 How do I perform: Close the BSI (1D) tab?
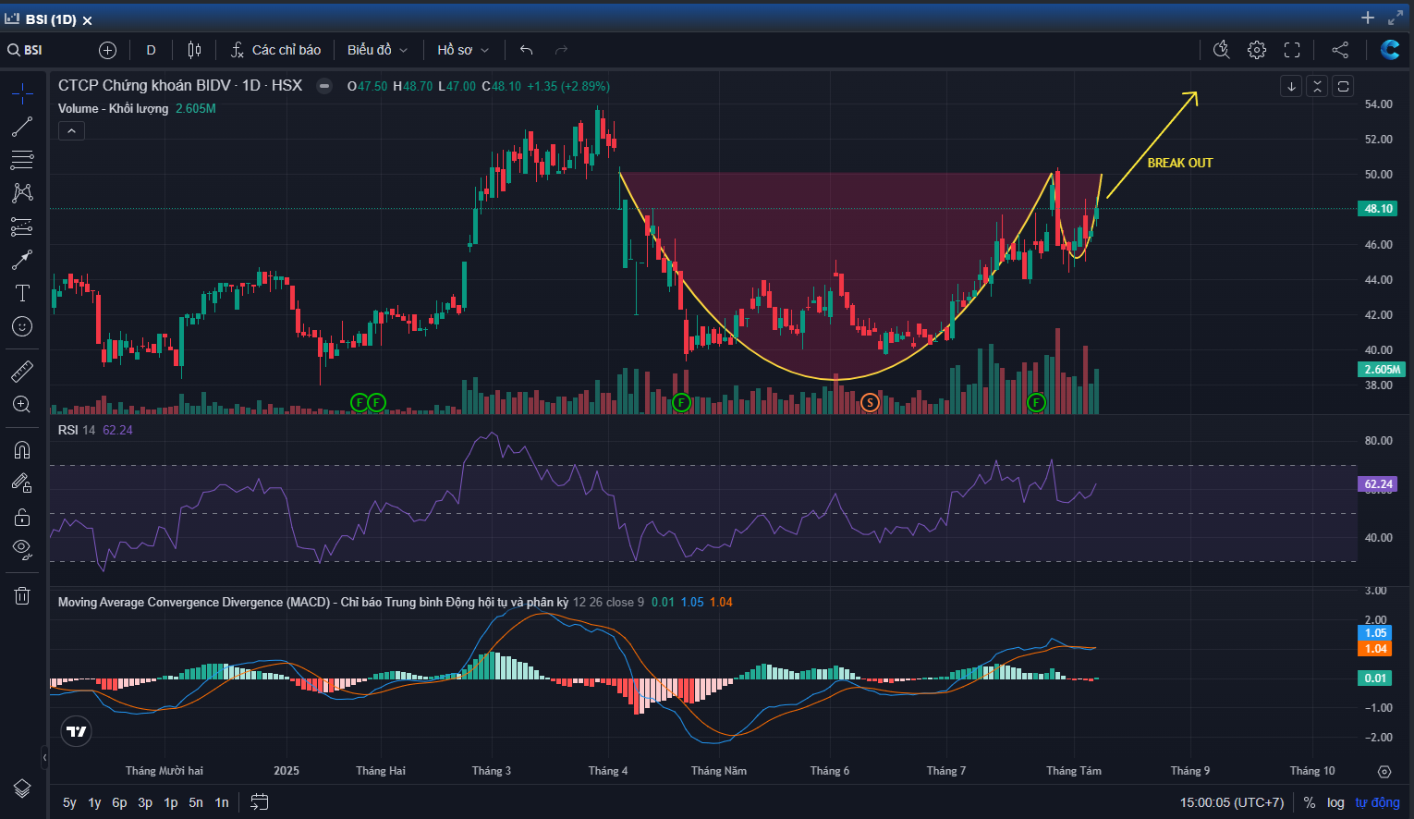[88, 20]
